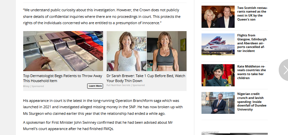This screenshot has width=288, height=135.
Task: Open the Dundee University man thumbnail
Action: [x=218, y=103]
